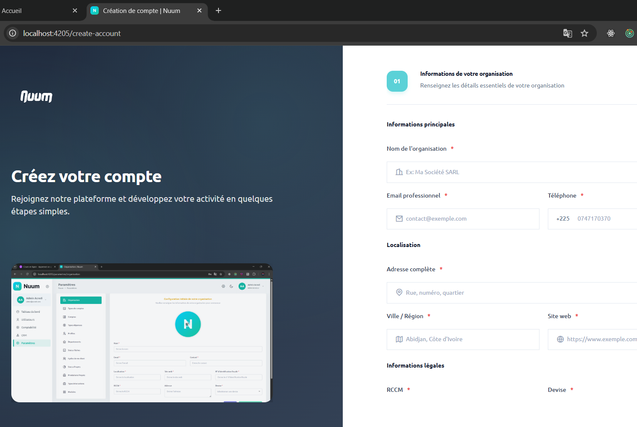Close the Accueil tab

coord(75,11)
